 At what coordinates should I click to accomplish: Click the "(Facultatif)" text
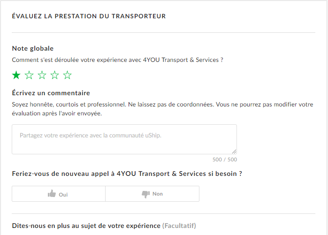(179, 226)
